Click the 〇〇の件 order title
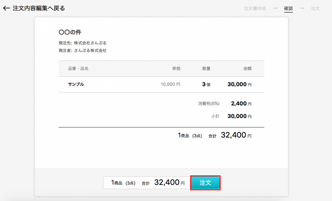Viewport: 332px width, 201px height. tap(70, 32)
